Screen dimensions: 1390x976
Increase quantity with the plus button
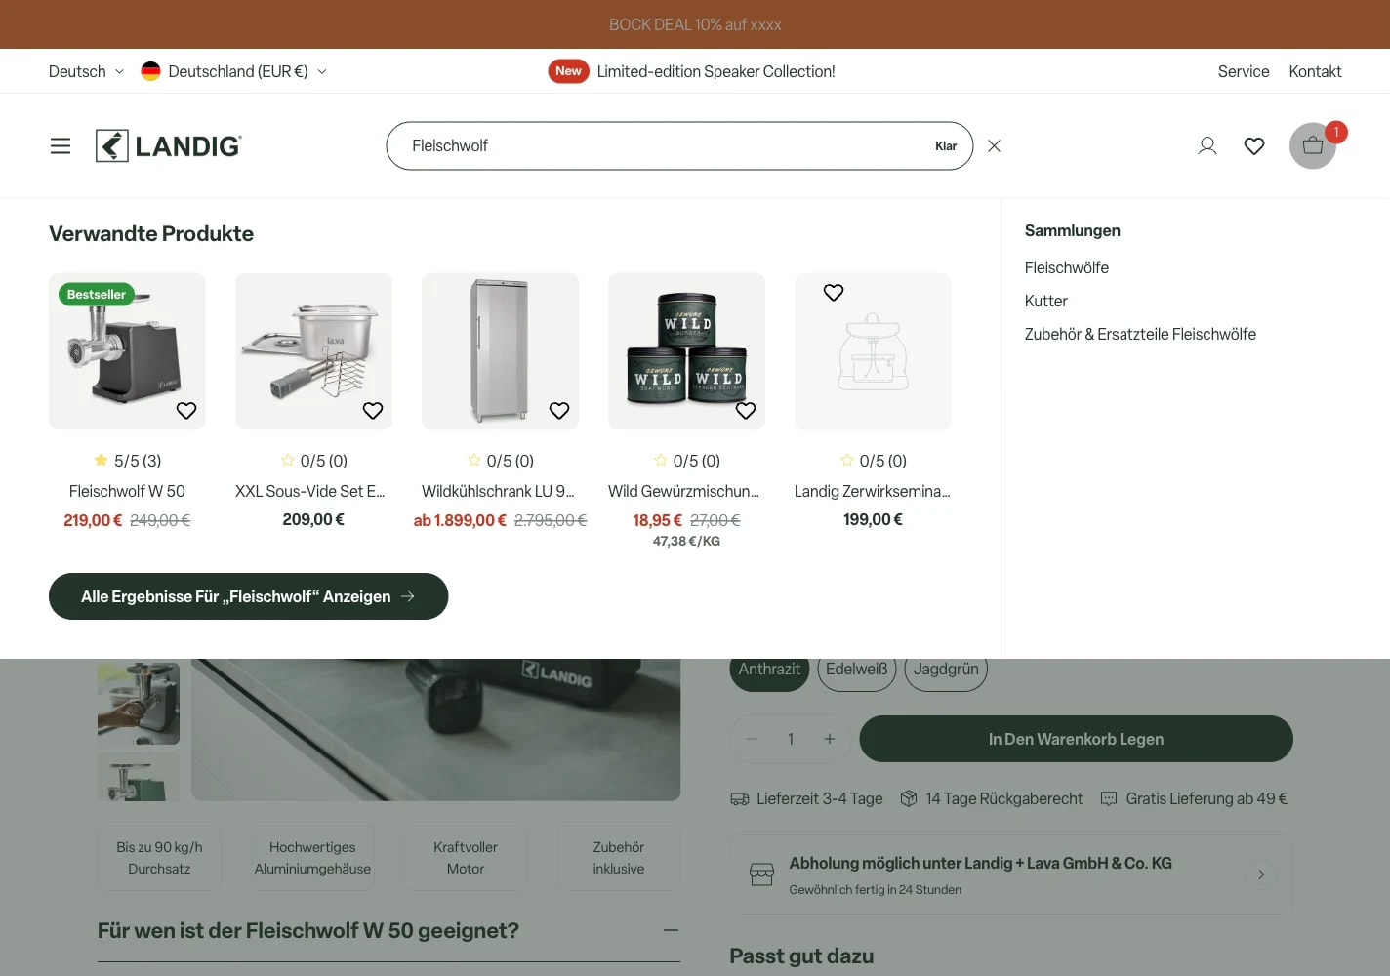pos(830,739)
